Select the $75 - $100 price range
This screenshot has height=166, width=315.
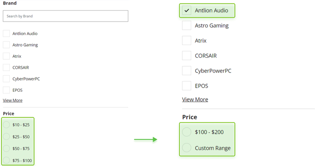click(6, 161)
